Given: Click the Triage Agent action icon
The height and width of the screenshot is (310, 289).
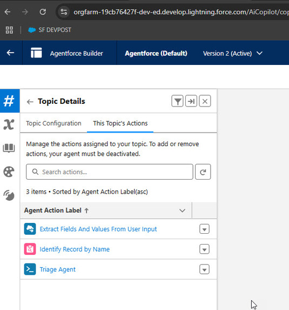Looking at the screenshot, I should point(30,269).
